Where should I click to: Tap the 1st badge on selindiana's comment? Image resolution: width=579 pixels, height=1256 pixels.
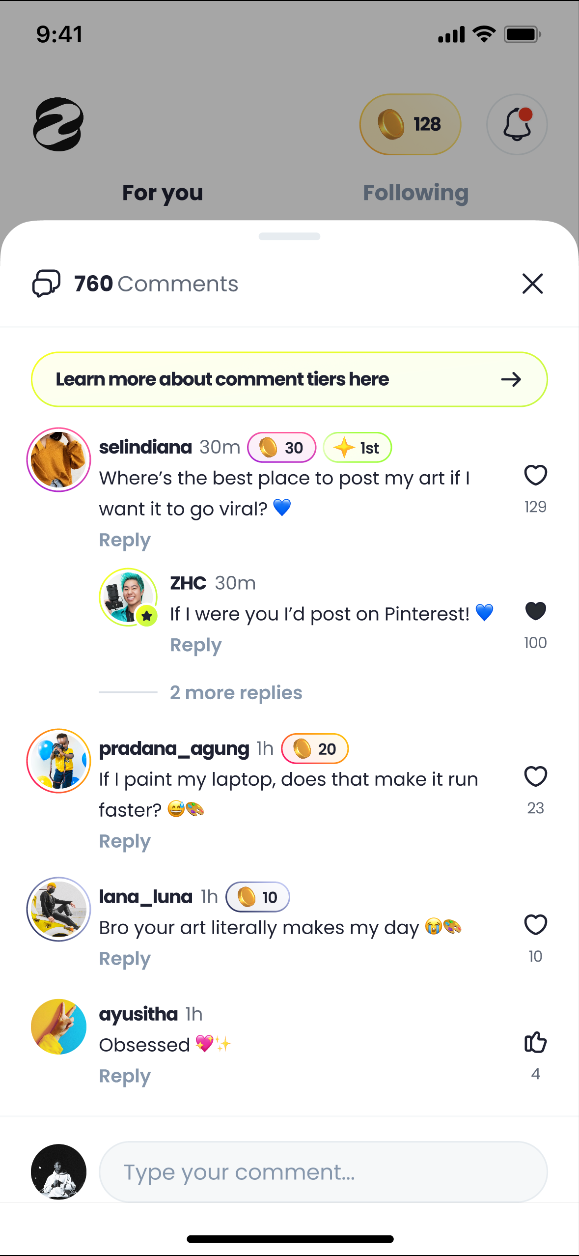pos(357,447)
